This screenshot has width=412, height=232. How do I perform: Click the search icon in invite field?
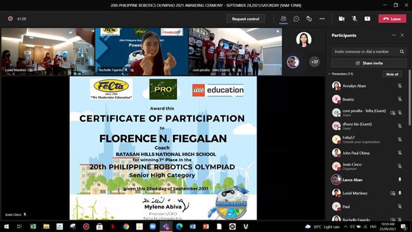(402, 51)
